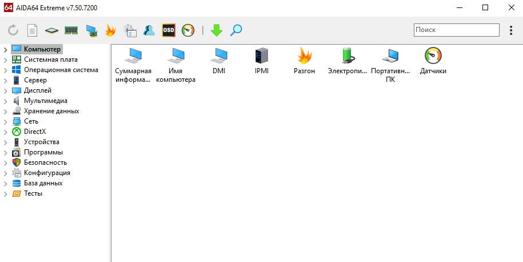
Task: Select Компьютер in the tree
Action: click(42, 49)
